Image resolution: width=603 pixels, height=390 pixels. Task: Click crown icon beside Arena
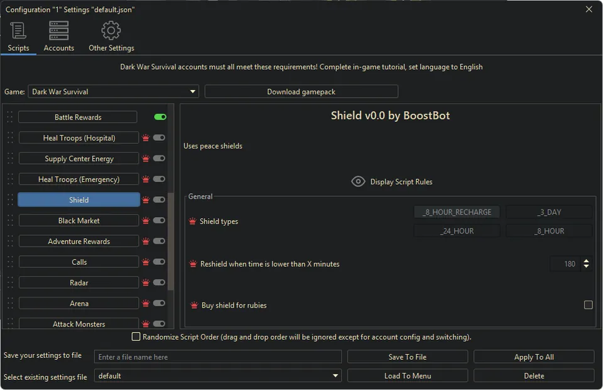(x=146, y=303)
